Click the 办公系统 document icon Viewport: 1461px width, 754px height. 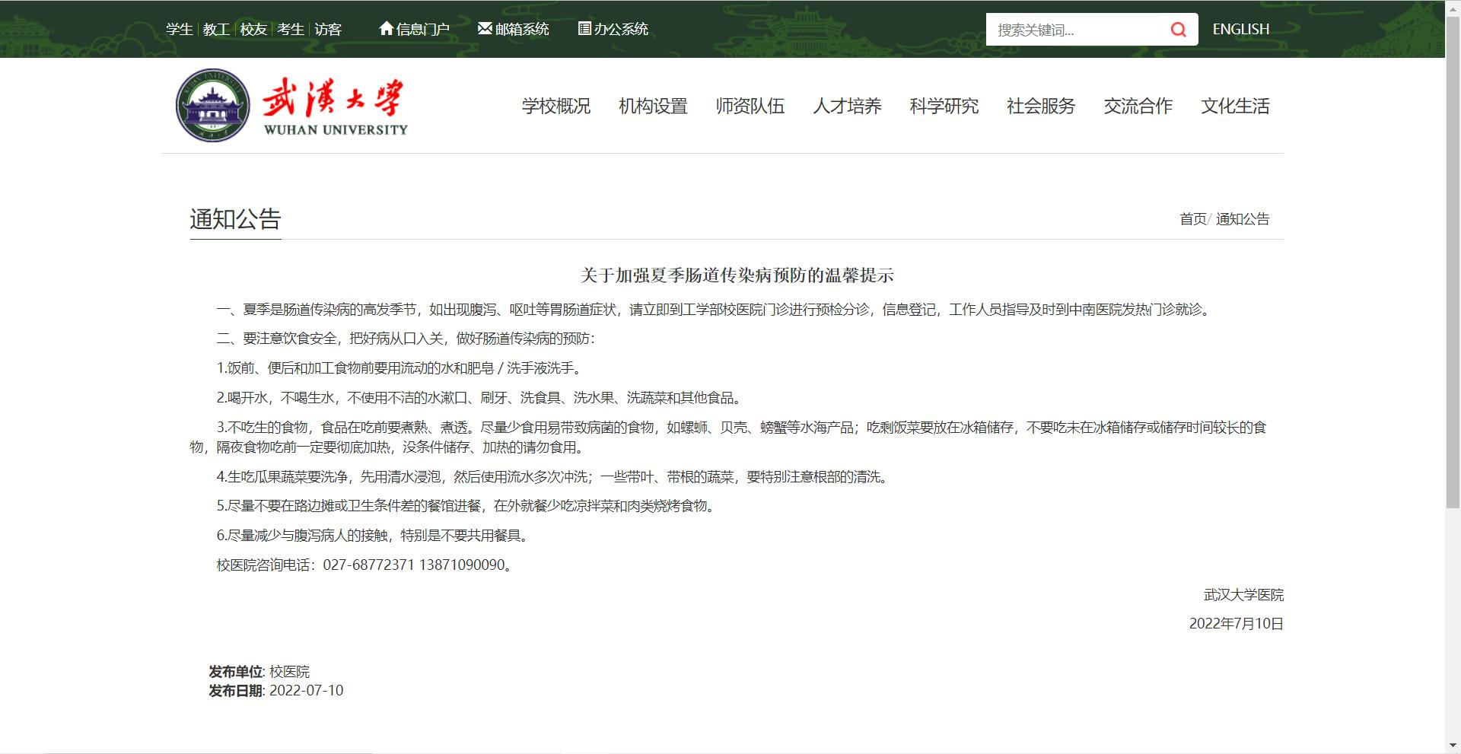[x=584, y=29]
